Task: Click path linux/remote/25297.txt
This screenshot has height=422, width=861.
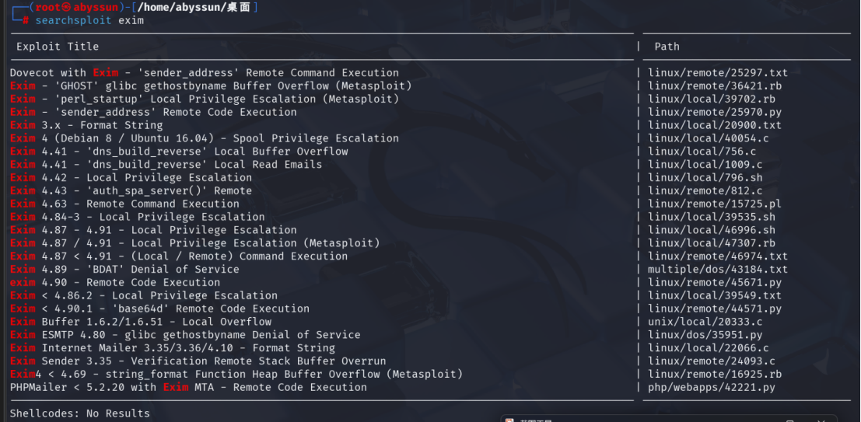Action: coord(718,73)
